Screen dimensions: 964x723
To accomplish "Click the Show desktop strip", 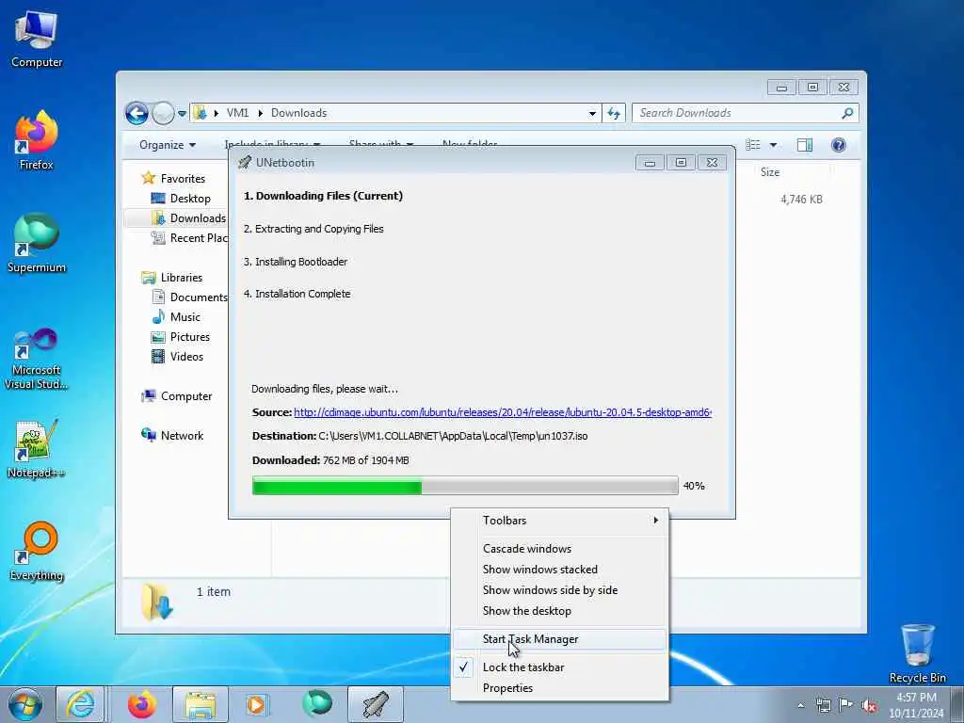I will 957,704.
